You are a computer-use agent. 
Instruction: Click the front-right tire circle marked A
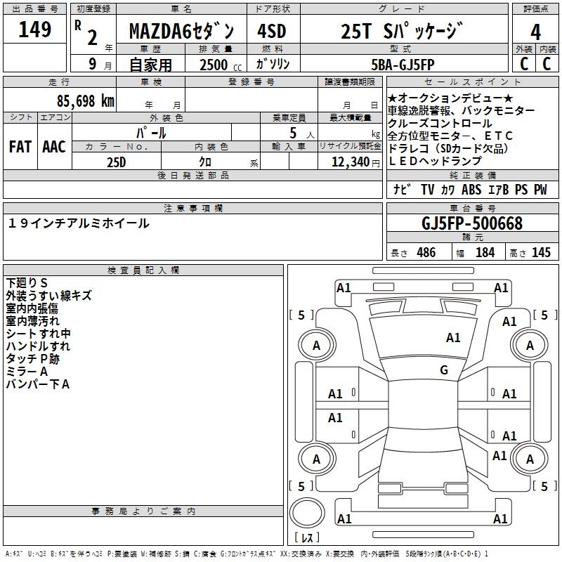[530, 346]
